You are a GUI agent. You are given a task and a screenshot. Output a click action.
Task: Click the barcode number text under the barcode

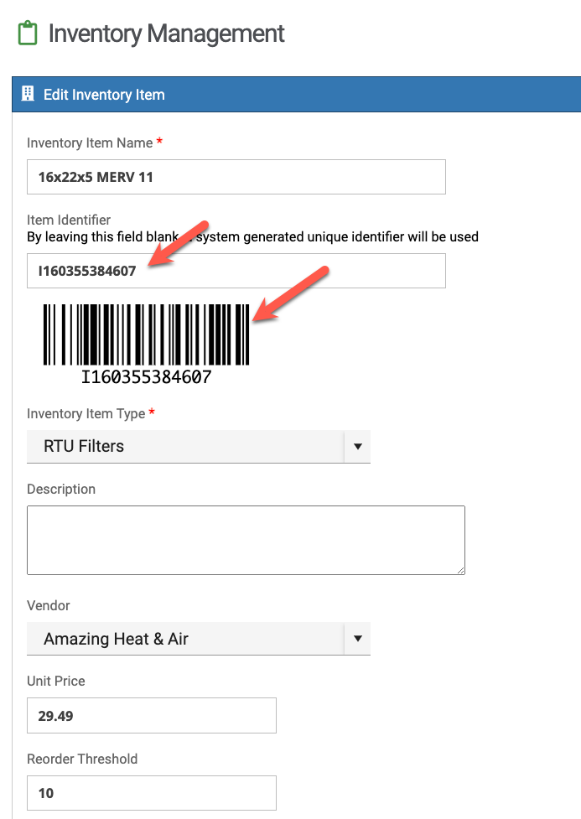click(x=146, y=377)
